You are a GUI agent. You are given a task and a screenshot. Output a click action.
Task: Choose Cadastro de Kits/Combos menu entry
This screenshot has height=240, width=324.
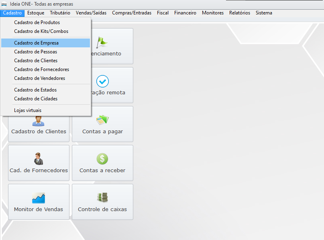click(x=41, y=31)
